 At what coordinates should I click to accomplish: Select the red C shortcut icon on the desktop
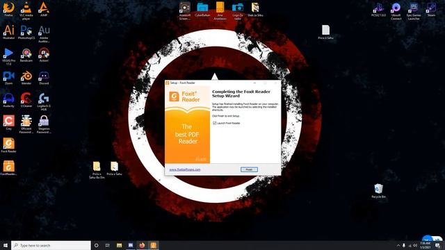[8, 122]
